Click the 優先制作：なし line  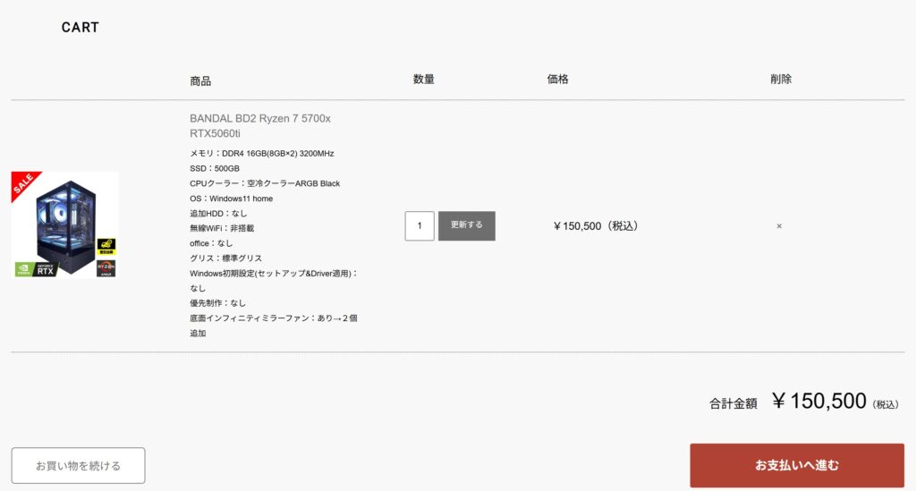218,303
